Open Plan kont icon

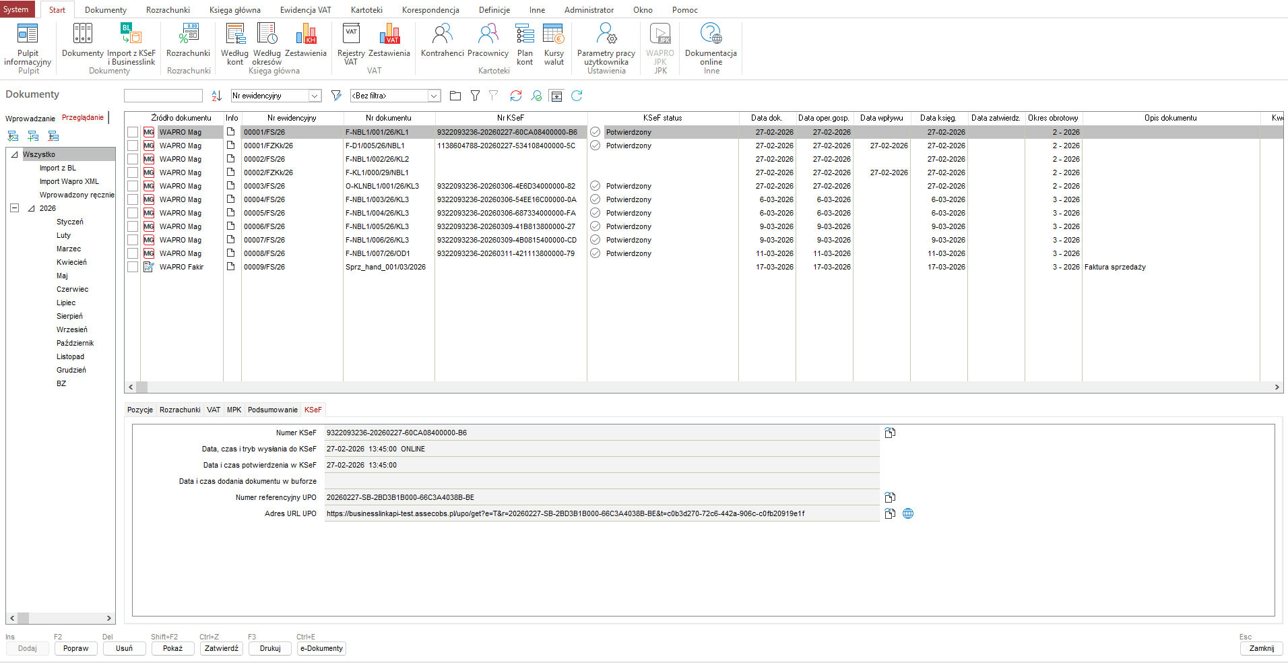[525, 43]
